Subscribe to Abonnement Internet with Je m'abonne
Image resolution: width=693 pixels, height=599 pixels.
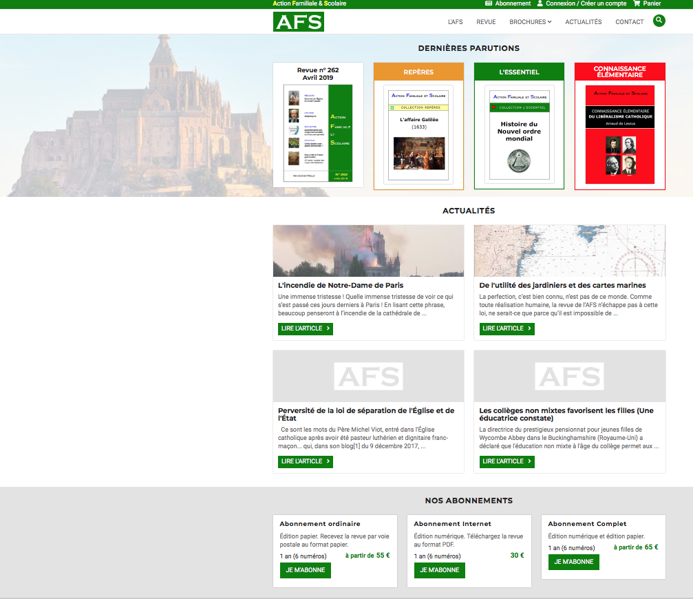[439, 570]
